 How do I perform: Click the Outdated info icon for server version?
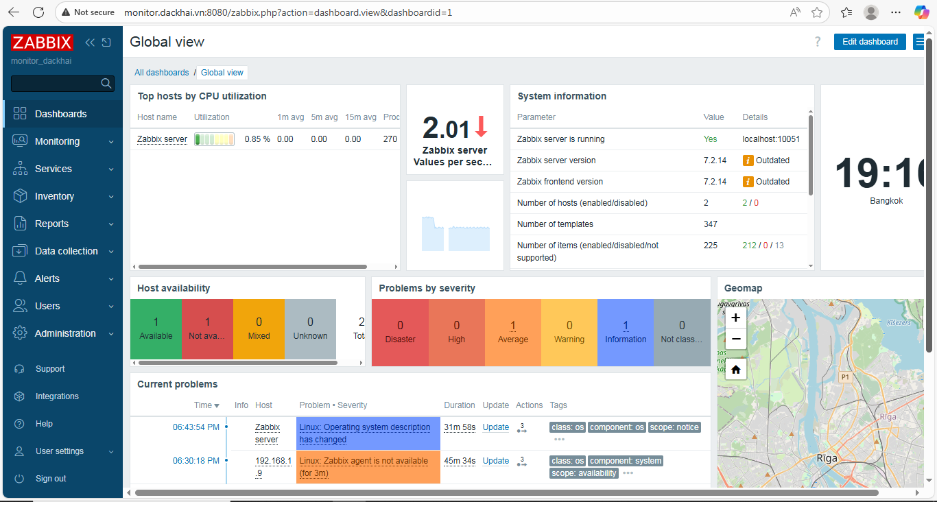(748, 160)
